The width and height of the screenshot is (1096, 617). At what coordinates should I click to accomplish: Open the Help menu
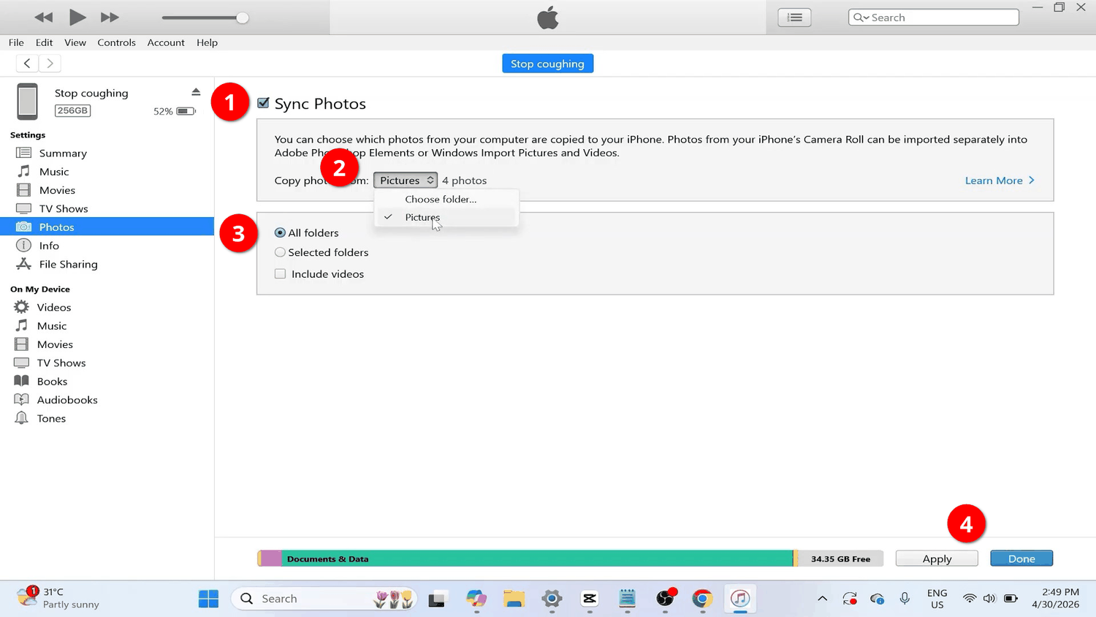pyautogui.click(x=207, y=42)
